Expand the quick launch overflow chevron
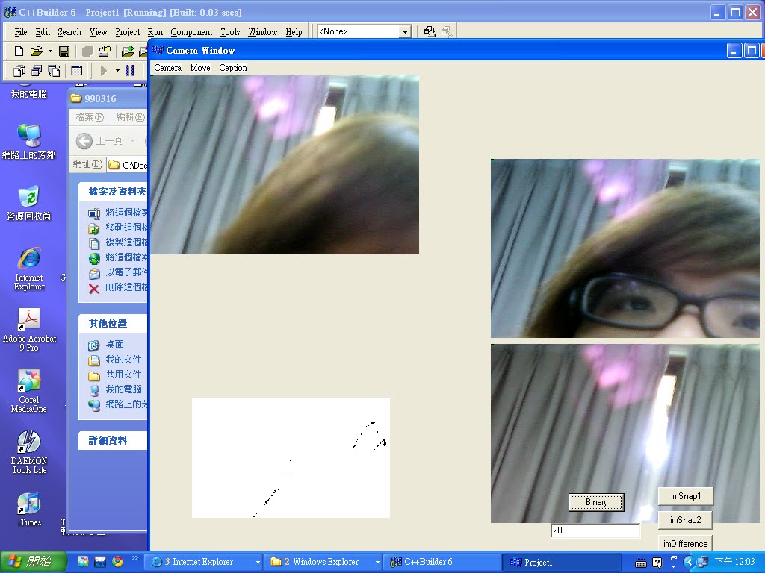The height and width of the screenshot is (573, 765). pos(135,558)
